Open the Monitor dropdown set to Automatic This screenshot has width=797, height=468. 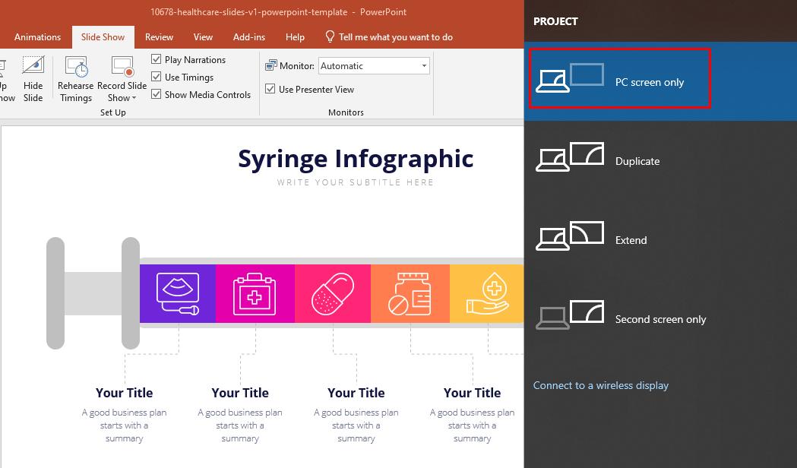coord(374,65)
